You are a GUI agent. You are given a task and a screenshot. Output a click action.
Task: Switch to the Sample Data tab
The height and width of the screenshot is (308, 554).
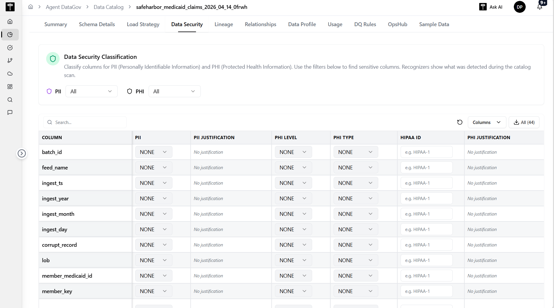point(434,24)
